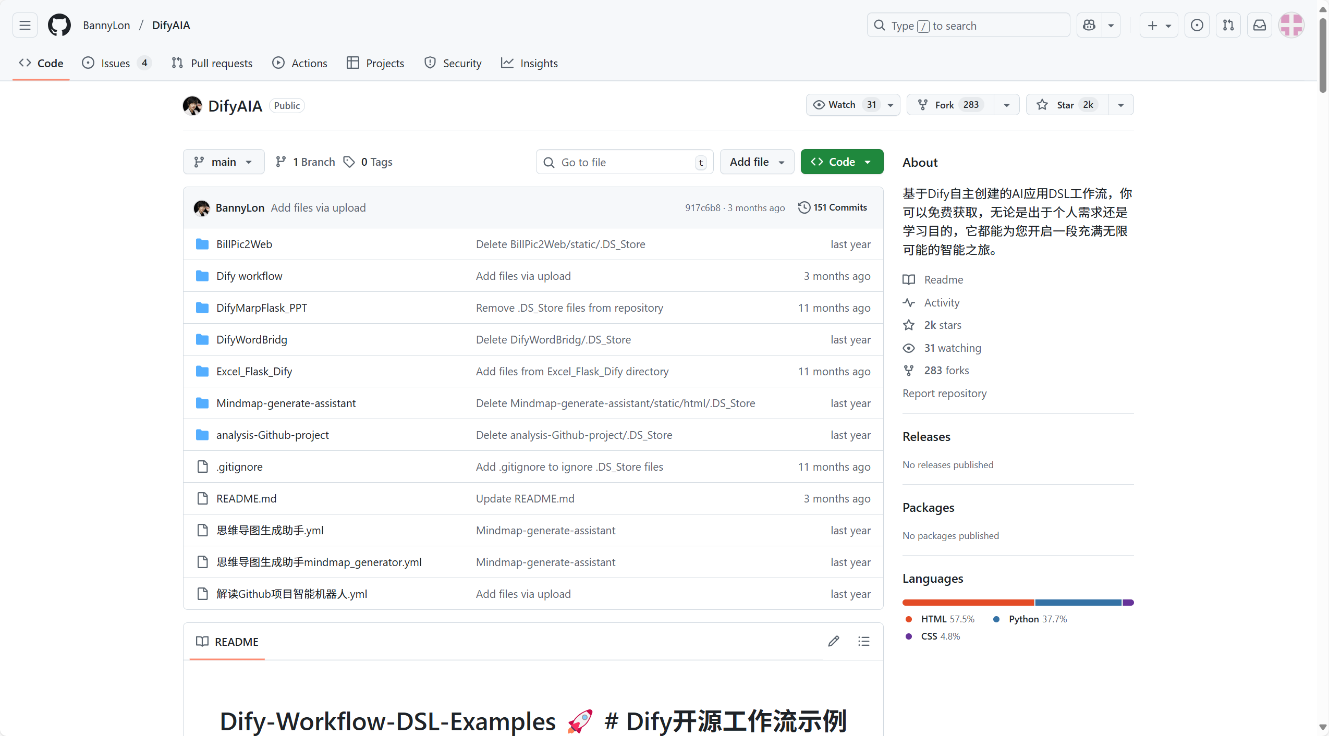Open the Security tab
This screenshot has height=736, width=1329.
coord(453,63)
